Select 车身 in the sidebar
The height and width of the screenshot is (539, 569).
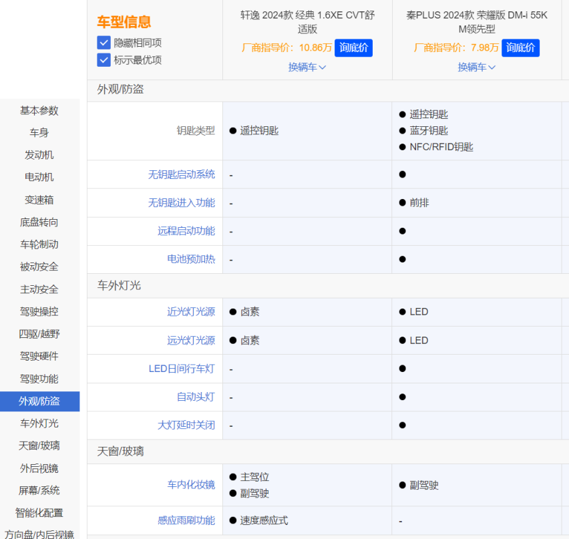tap(39, 132)
